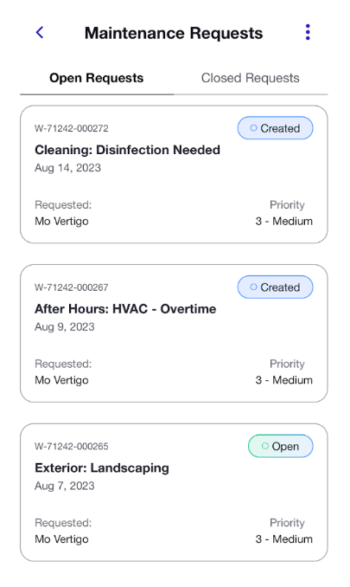Click the Maintenance Requests page title
Image resolution: width=350 pixels, height=587 pixels.
point(174,33)
